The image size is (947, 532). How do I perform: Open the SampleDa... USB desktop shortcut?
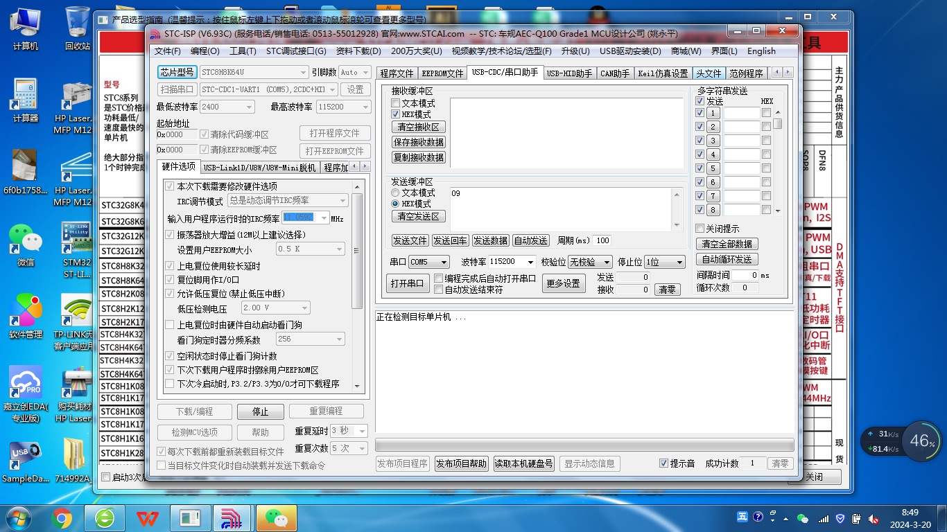point(26,461)
